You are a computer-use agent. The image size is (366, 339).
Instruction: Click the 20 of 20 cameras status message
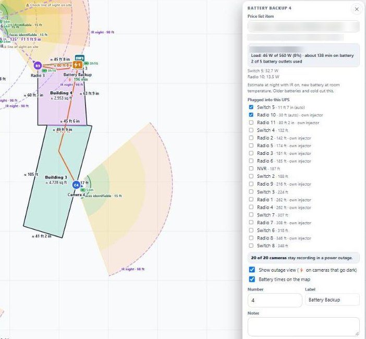pos(303,258)
